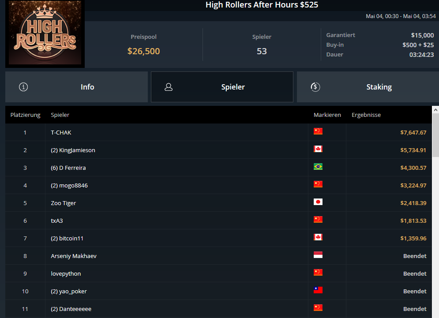The height and width of the screenshot is (318, 439).
Task: Click the $7,647.67 result
Action: (413, 132)
